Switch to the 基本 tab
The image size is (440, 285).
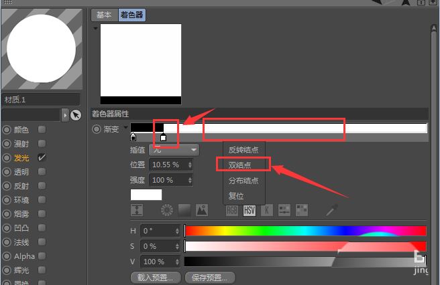pos(104,15)
